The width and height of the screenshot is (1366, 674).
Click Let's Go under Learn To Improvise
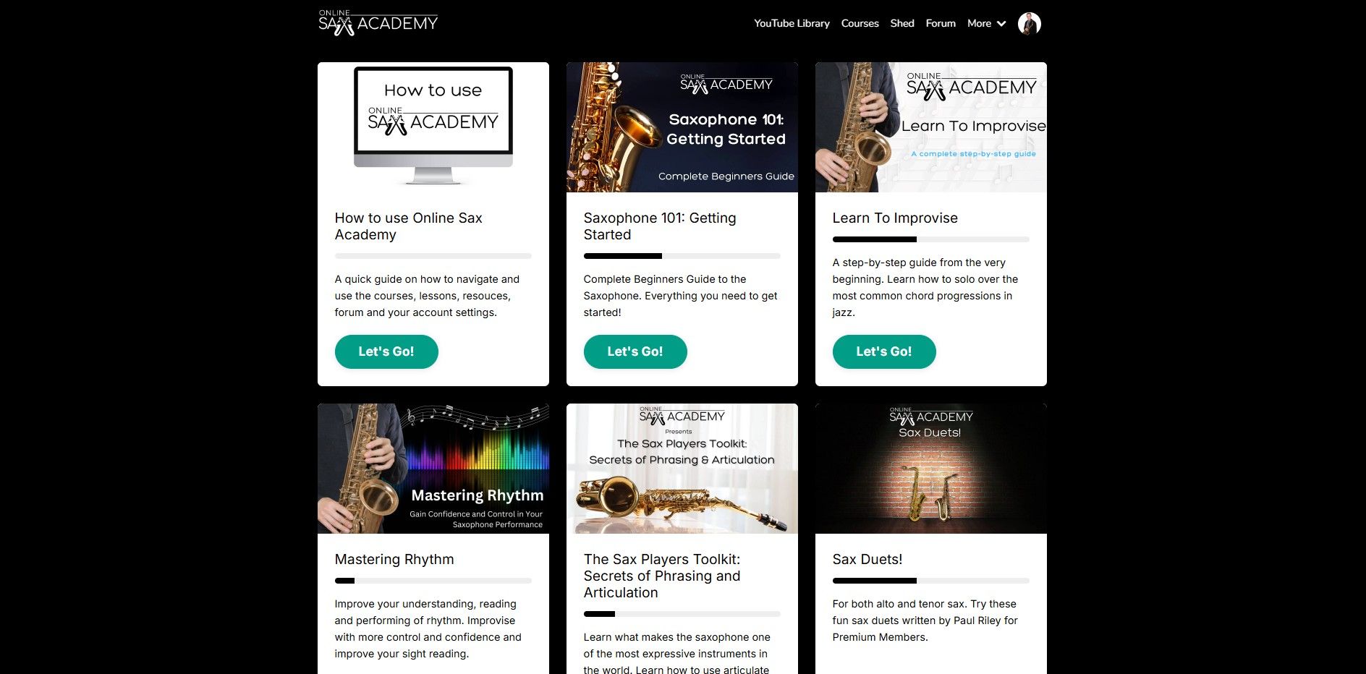tap(884, 351)
